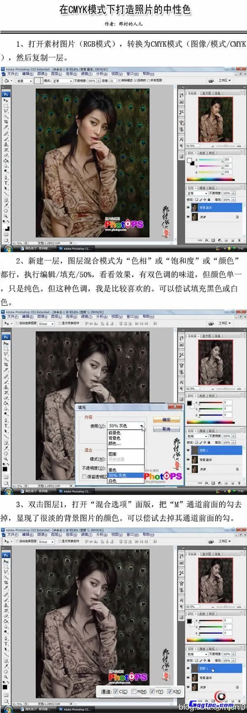Open 模式 正常 dropdown in first screenshot options bar
This screenshot has width=247, height=713.
pyautogui.click(x=62, y=81)
